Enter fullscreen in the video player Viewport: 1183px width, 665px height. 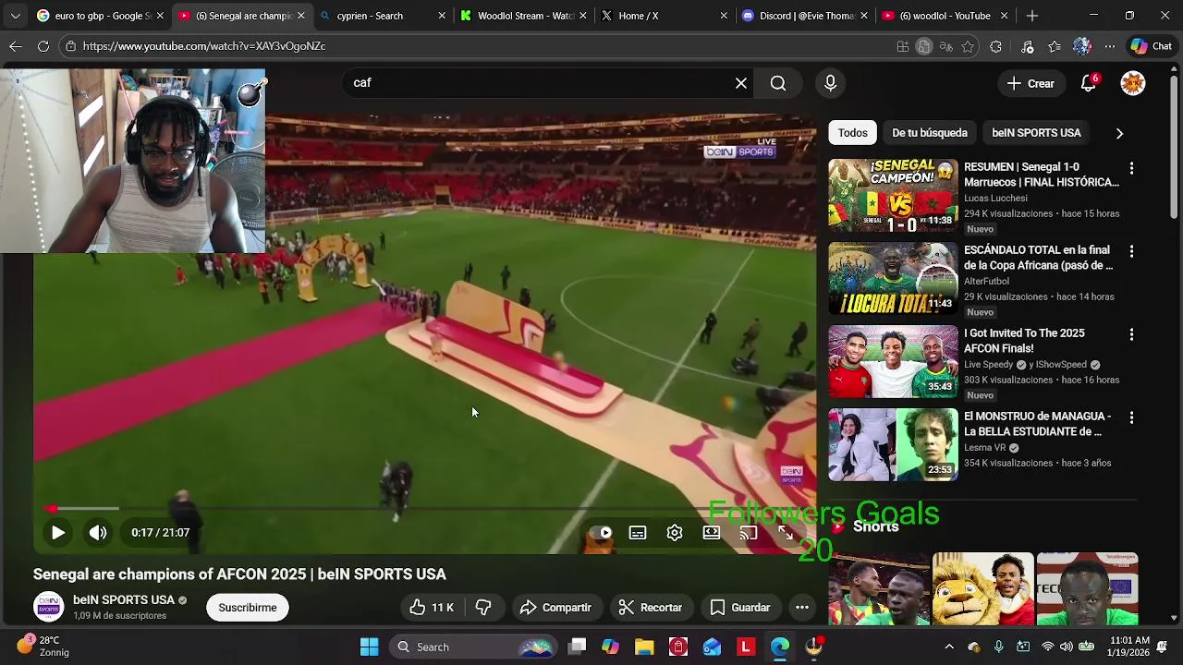pyautogui.click(x=786, y=533)
